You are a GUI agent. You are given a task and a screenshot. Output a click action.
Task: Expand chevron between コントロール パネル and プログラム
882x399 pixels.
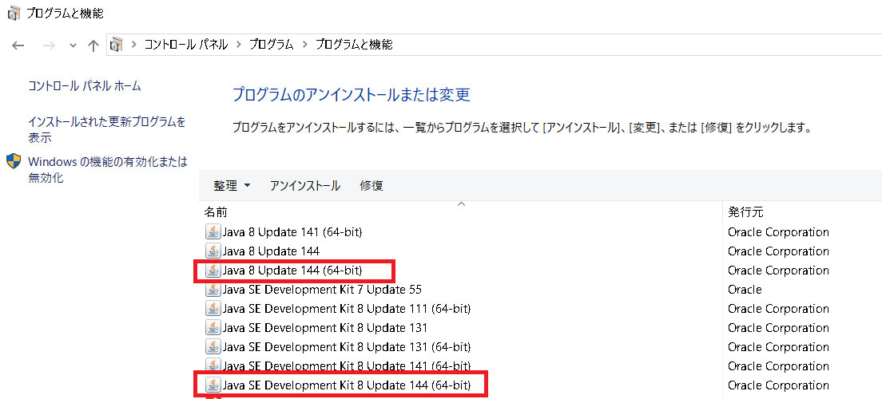[x=239, y=45]
